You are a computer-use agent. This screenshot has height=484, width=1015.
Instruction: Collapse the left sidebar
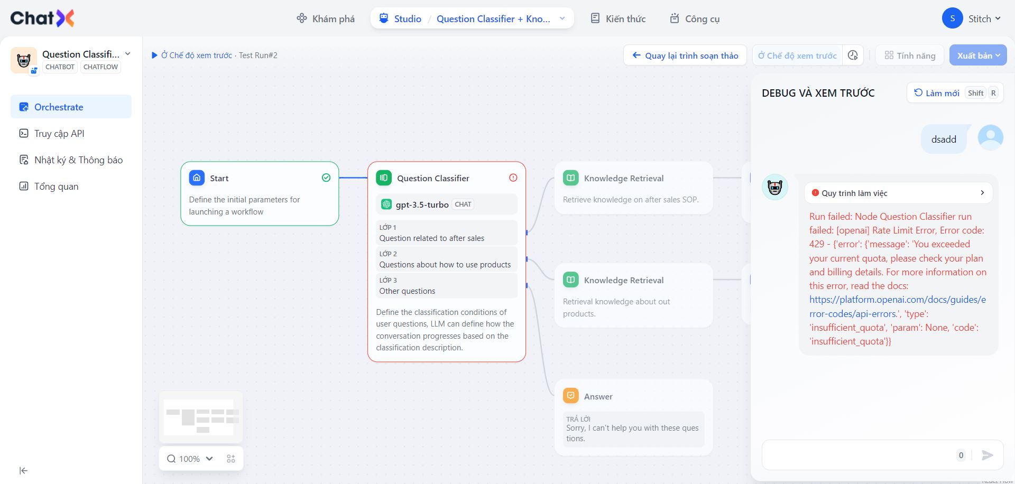tap(23, 471)
